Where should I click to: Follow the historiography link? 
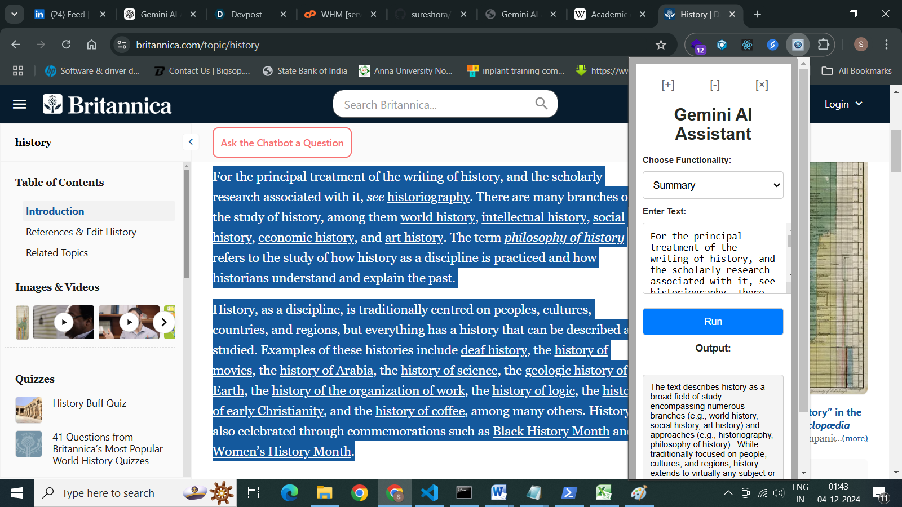click(428, 197)
